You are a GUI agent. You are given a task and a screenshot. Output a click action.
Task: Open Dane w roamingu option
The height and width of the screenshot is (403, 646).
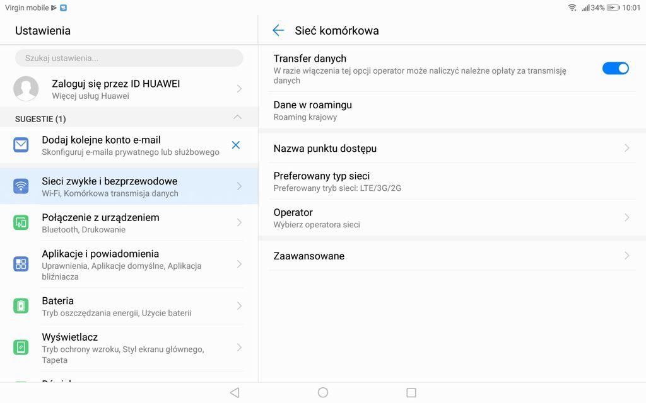(452, 110)
